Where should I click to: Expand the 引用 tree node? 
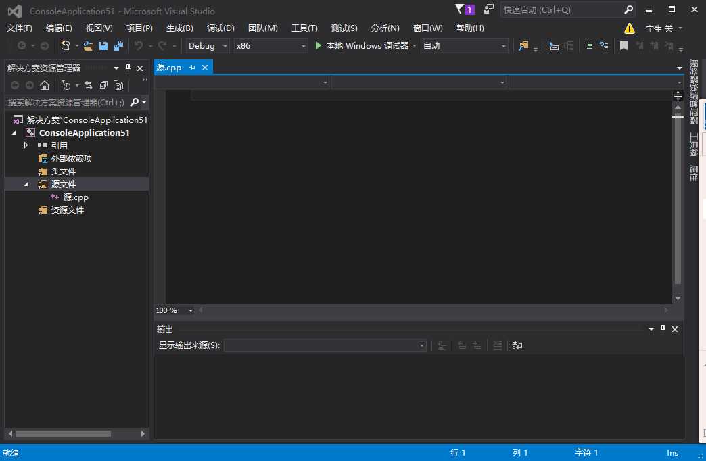click(x=26, y=145)
